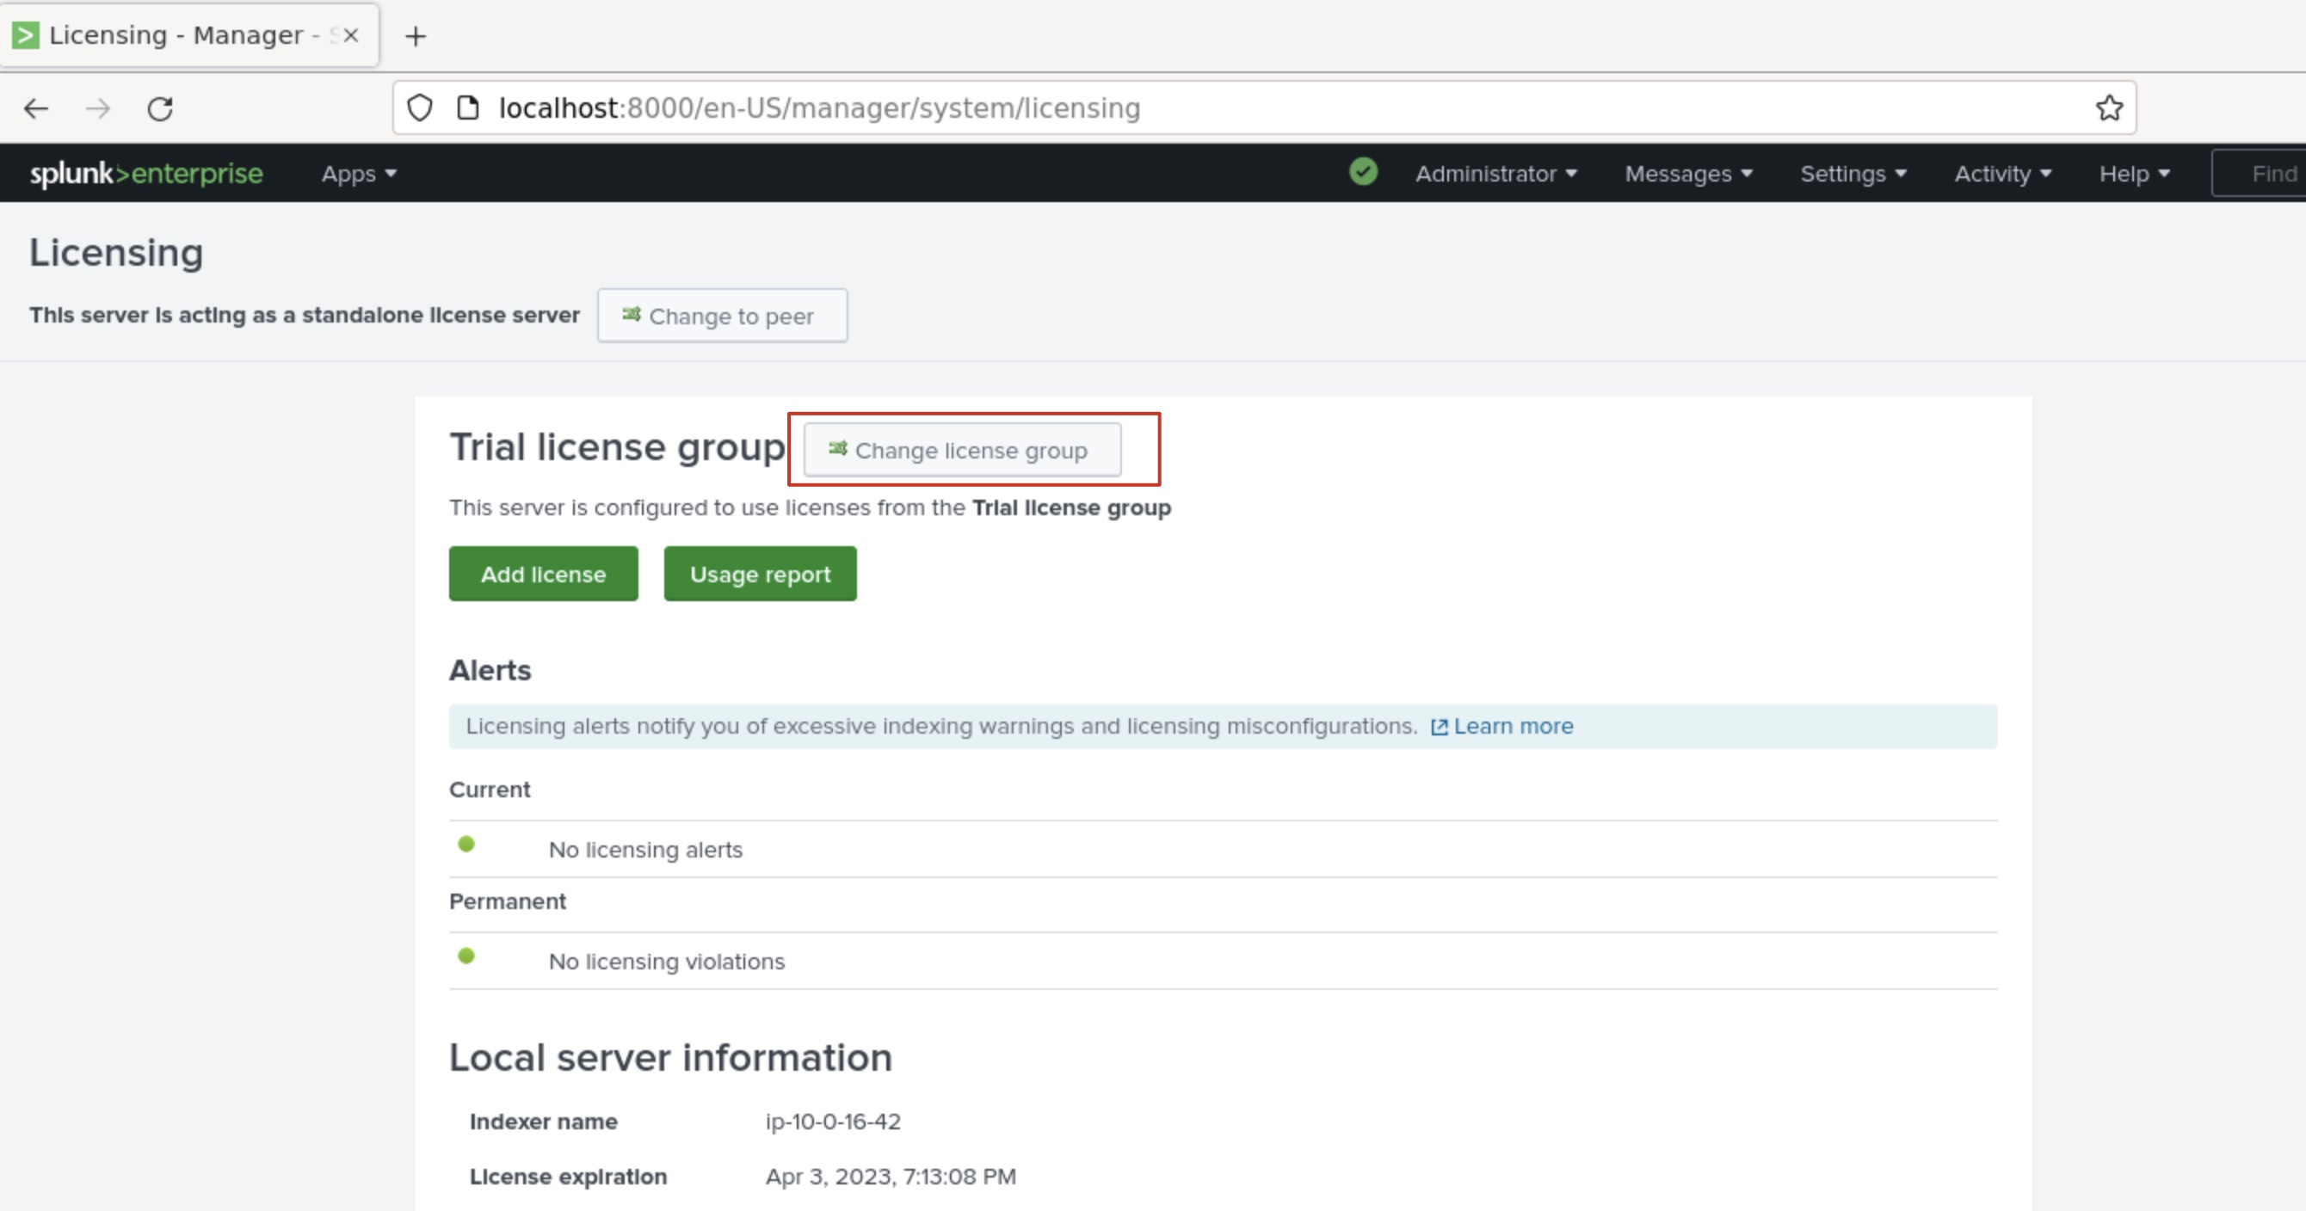Screen dimensions: 2306x1211
Task: Click the 'Trial license group' heading
Action: pos(618,446)
